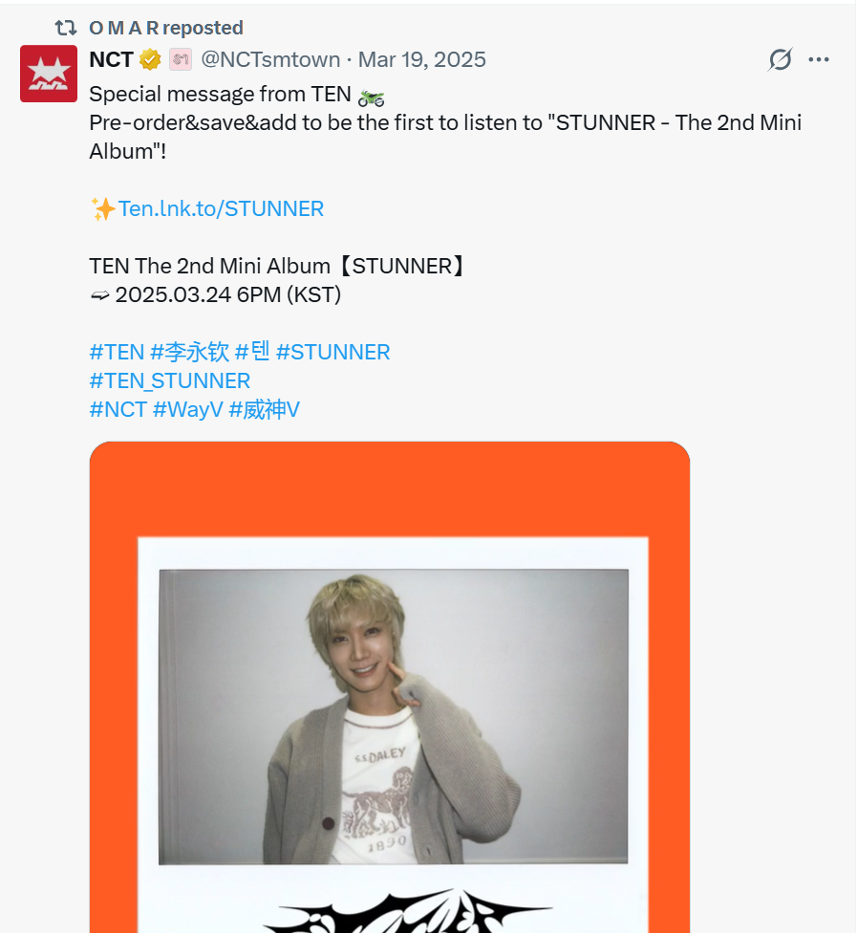Open the three-dot More options menu
857x933 pixels.
(819, 59)
